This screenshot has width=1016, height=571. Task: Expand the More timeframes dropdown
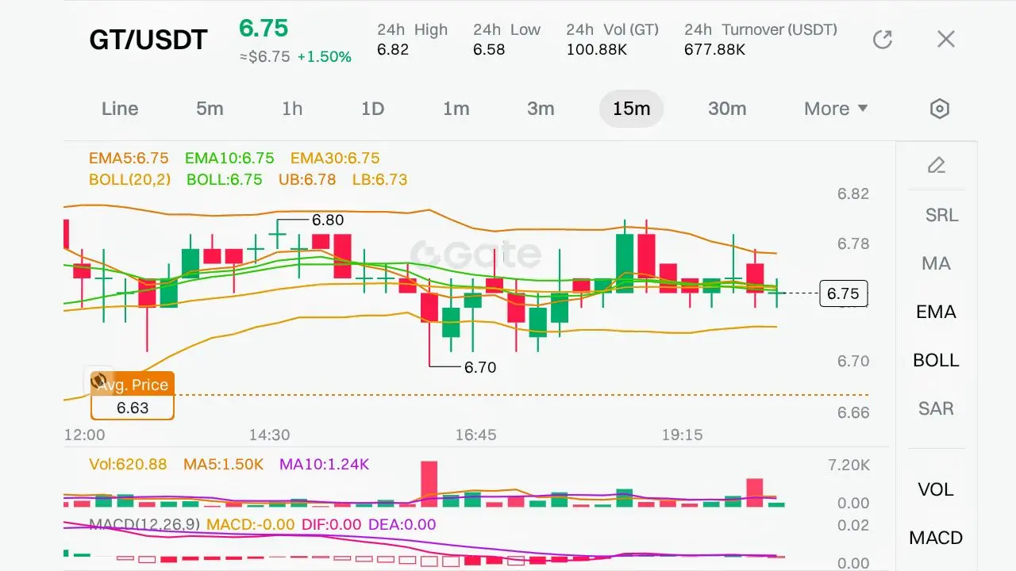[x=836, y=109]
